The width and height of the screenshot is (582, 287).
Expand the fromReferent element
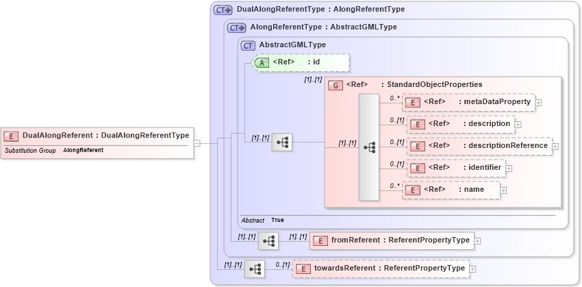coord(478,241)
